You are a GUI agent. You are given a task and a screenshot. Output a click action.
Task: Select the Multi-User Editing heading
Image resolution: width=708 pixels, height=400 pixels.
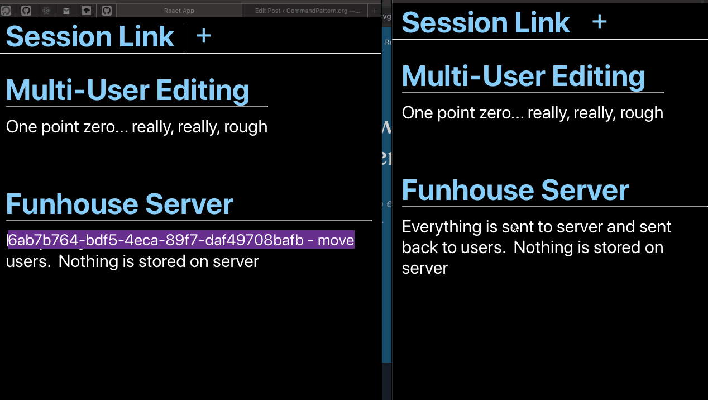[x=127, y=90]
